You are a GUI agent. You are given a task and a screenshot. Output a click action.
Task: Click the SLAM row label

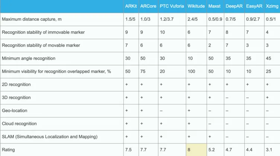tap(50, 137)
